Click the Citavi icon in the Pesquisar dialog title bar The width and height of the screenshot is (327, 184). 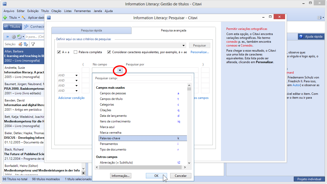click(49, 18)
